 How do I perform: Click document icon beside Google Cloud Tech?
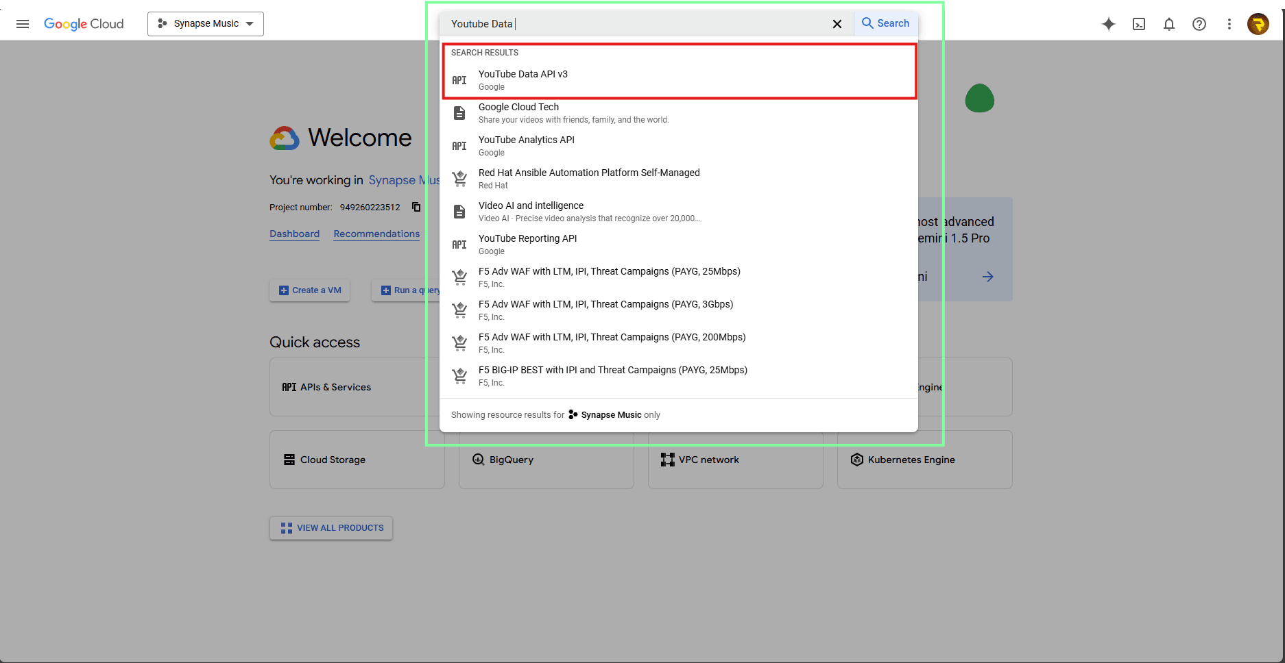(x=459, y=113)
